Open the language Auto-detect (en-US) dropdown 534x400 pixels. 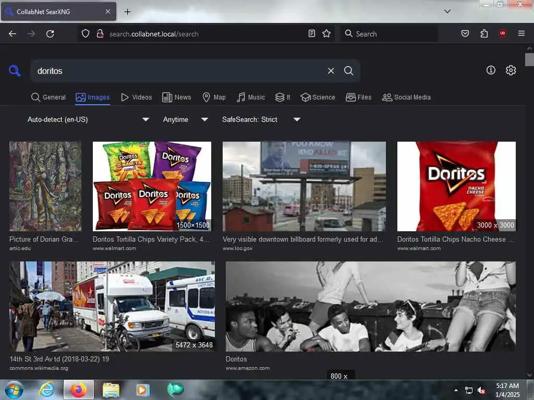[x=88, y=119]
